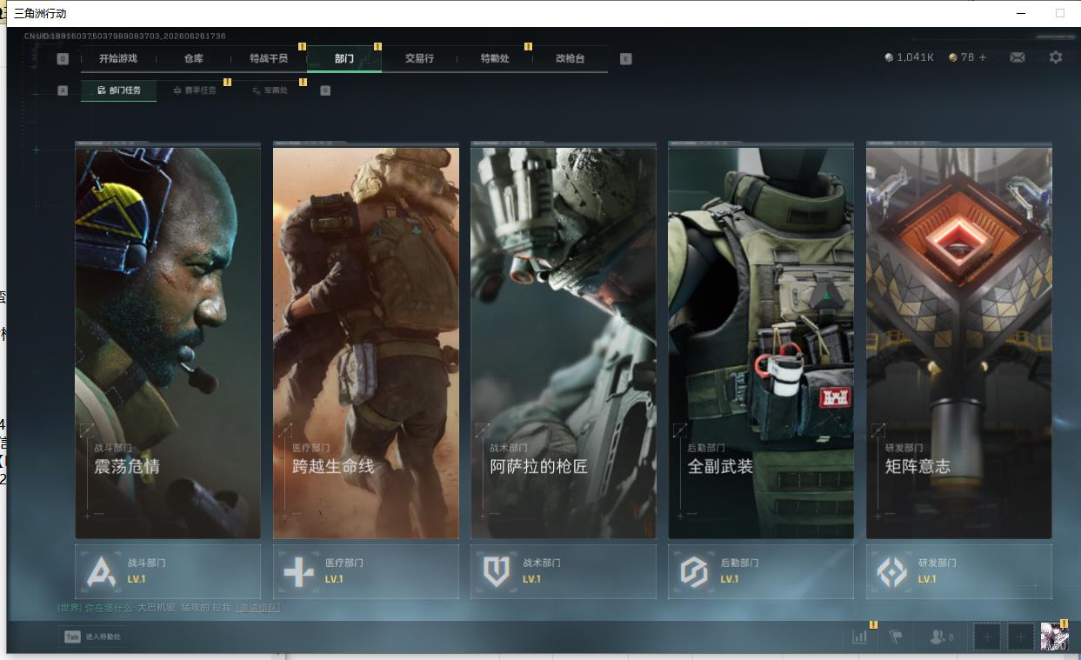Open the 交易行 tab
The height and width of the screenshot is (660, 1081).
[x=419, y=58]
